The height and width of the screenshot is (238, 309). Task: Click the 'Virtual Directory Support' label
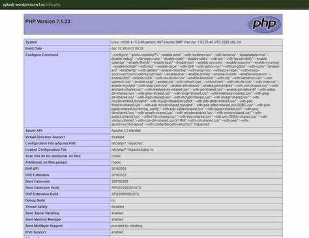pyautogui.click(x=45, y=137)
